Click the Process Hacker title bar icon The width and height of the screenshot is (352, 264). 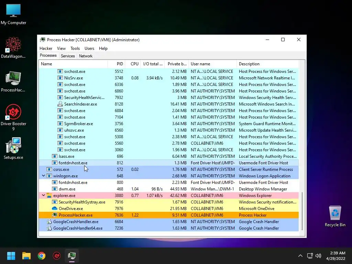42,40
